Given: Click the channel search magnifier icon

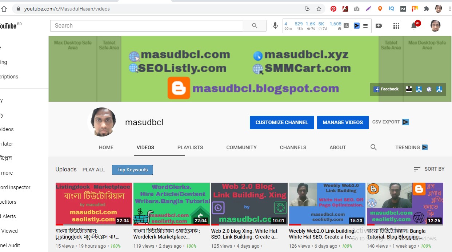Looking at the screenshot, I should click(x=373, y=147).
